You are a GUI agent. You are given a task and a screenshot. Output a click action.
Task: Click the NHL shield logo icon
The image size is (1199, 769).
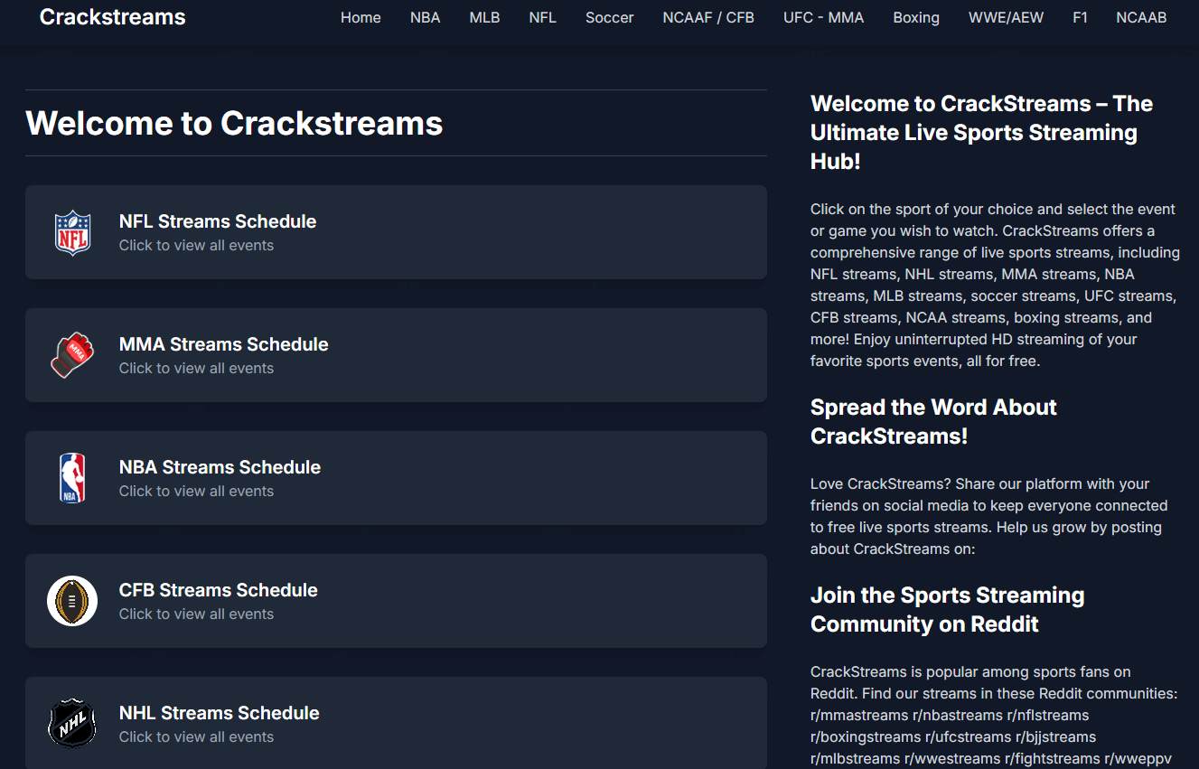pos(72,724)
